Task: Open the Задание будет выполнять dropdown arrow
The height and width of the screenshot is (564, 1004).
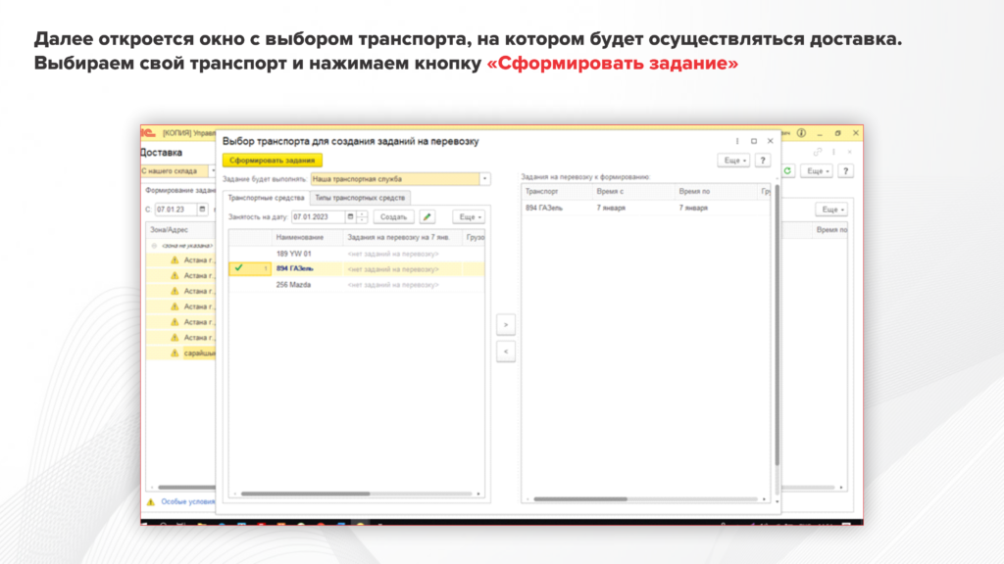Action: [484, 179]
